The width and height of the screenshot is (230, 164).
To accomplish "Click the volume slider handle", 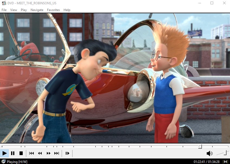I will pyautogui.click(x=225, y=153).
